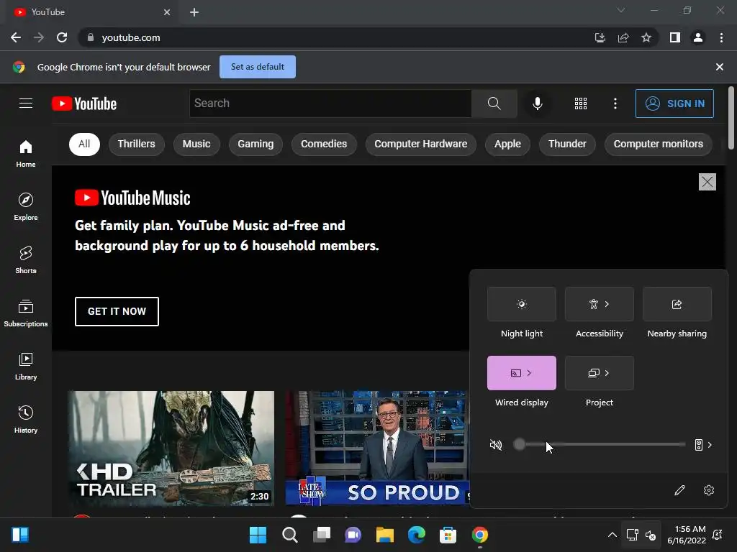This screenshot has height=552, width=737.
Task: Expand the Accessibility quick settings options
Action: point(607,304)
